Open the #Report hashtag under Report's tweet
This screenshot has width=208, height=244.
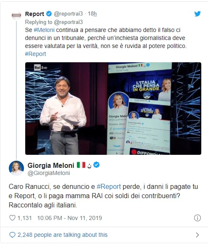[x=35, y=54]
